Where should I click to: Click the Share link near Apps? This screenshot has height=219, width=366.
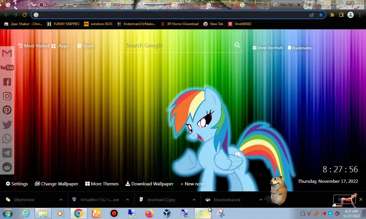click(x=85, y=46)
